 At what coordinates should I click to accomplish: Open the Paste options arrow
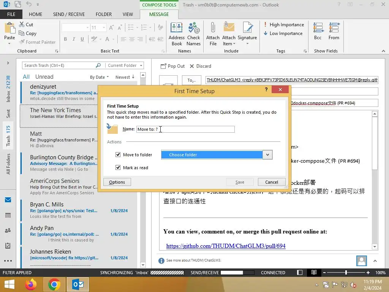(x=9, y=43)
